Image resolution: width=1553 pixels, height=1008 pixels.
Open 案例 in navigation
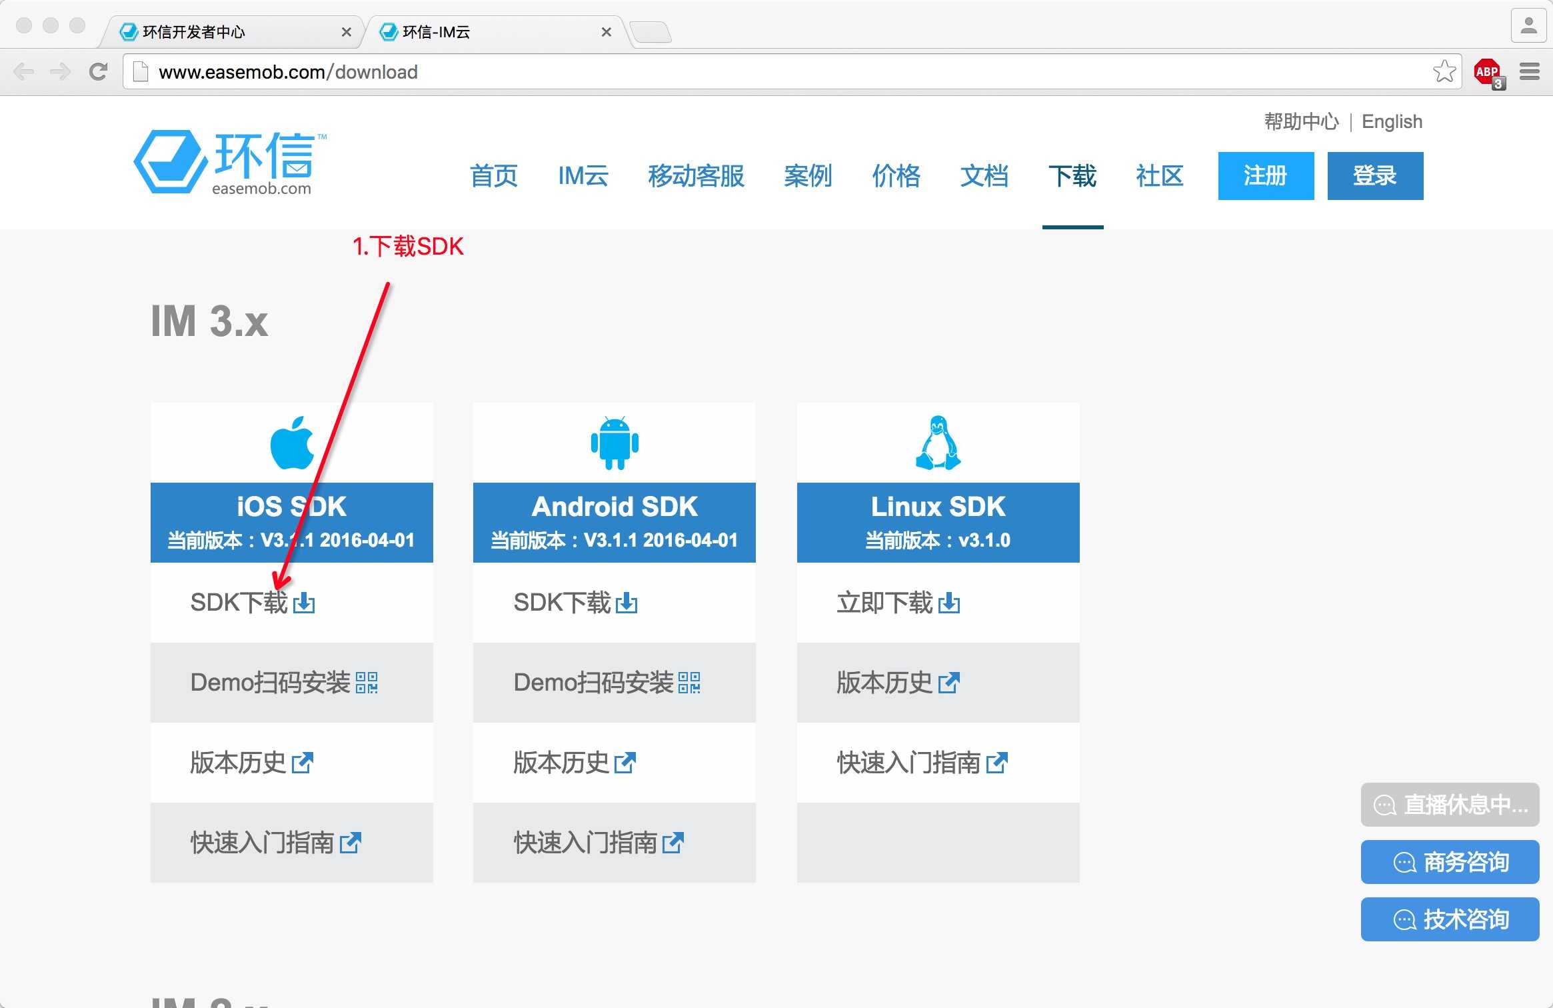click(x=808, y=176)
